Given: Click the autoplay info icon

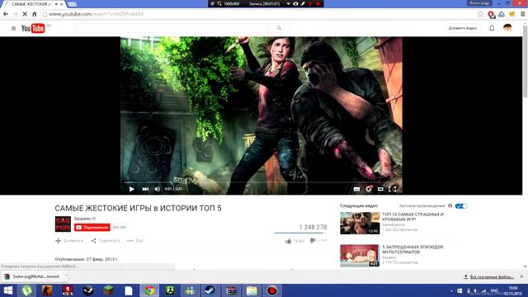Looking at the screenshot, I should [450, 205].
